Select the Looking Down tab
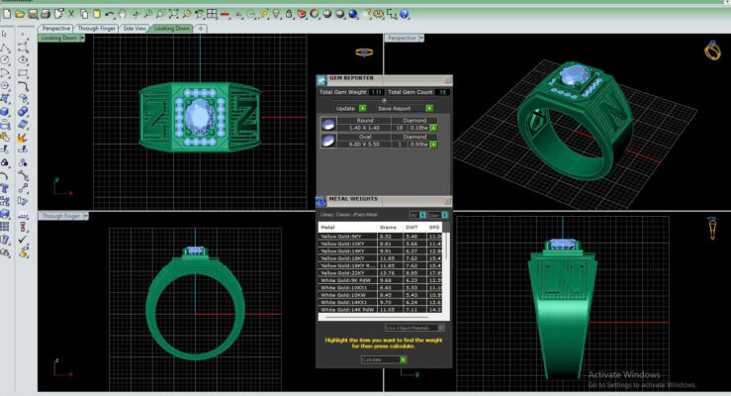Image resolution: width=731 pixels, height=396 pixels. [171, 29]
